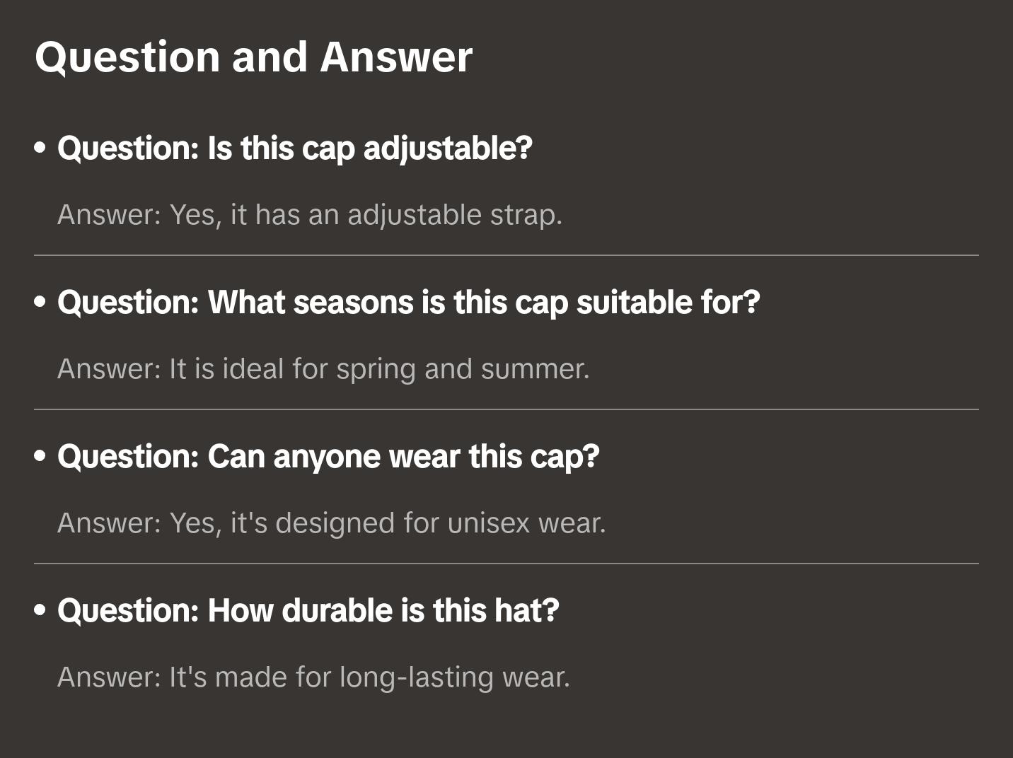Click the bullet beside the seasons question
This screenshot has width=1013, height=758.
click(x=40, y=303)
